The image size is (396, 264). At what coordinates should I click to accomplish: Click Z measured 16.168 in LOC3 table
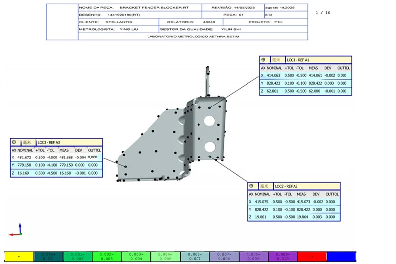(65, 173)
